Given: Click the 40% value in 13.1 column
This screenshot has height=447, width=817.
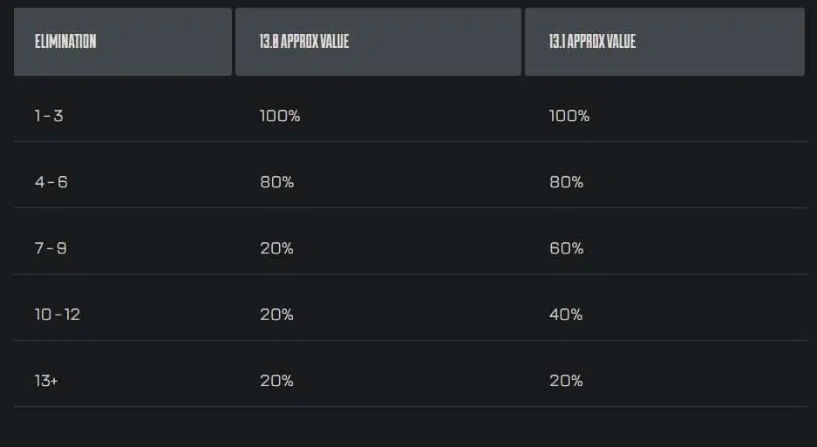Looking at the screenshot, I should click(x=566, y=315).
